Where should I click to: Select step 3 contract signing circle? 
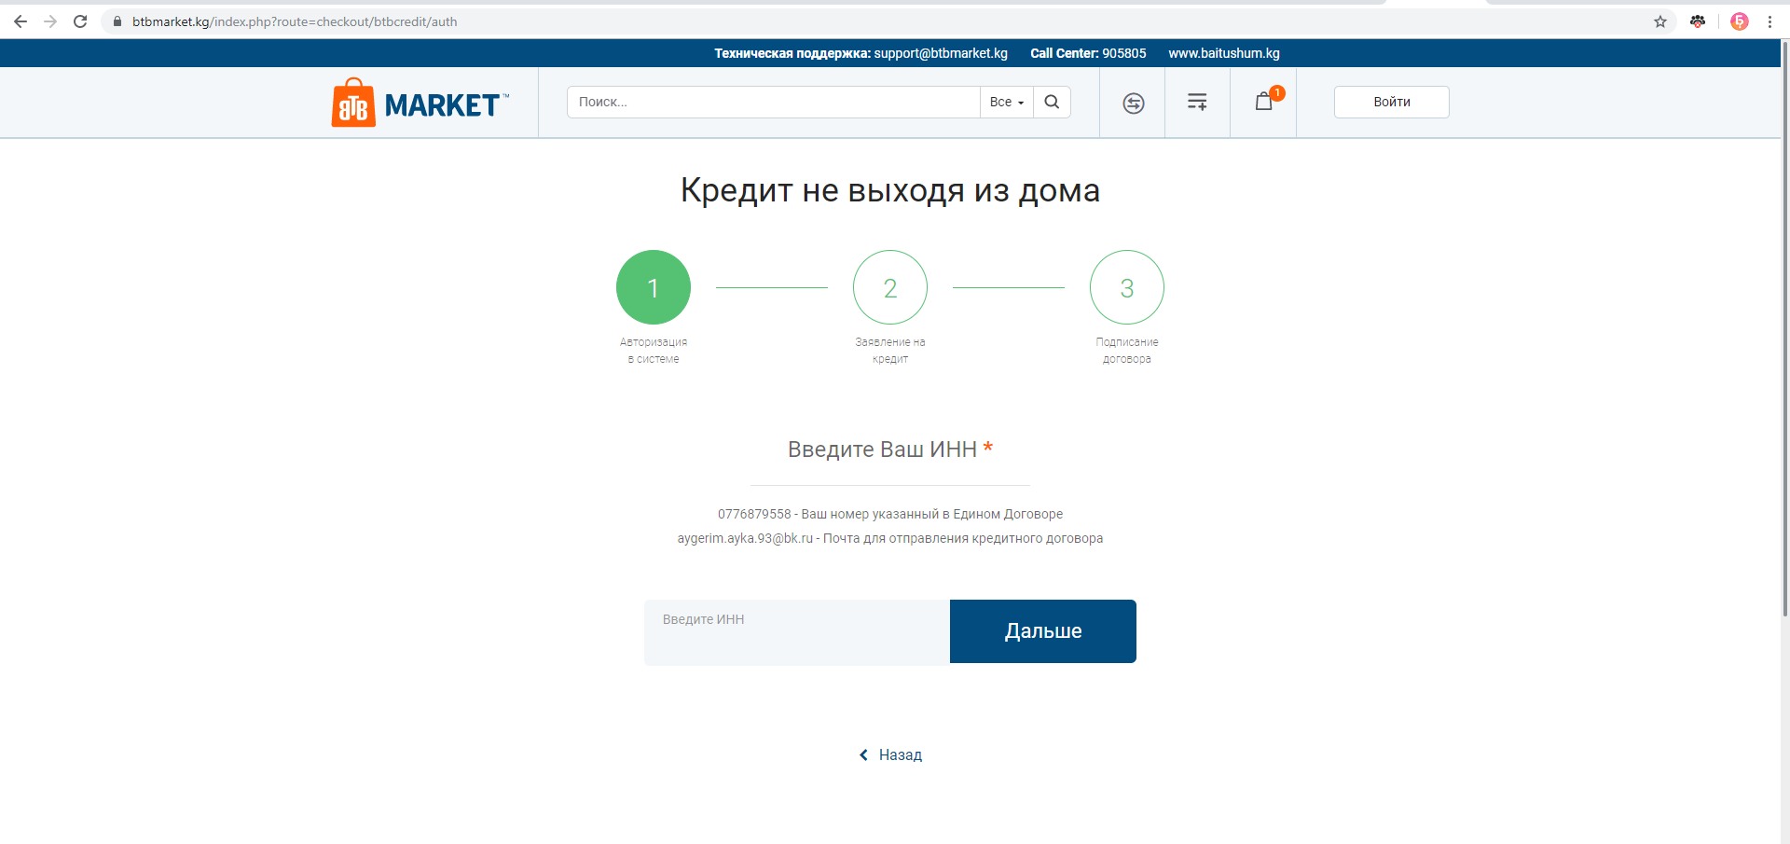pyautogui.click(x=1126, y=287)
